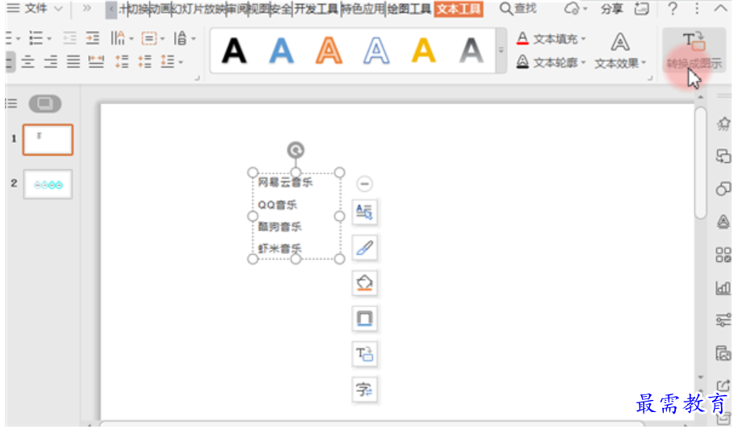Justify the text
734x429 pixels.
[x=73, y=61]
